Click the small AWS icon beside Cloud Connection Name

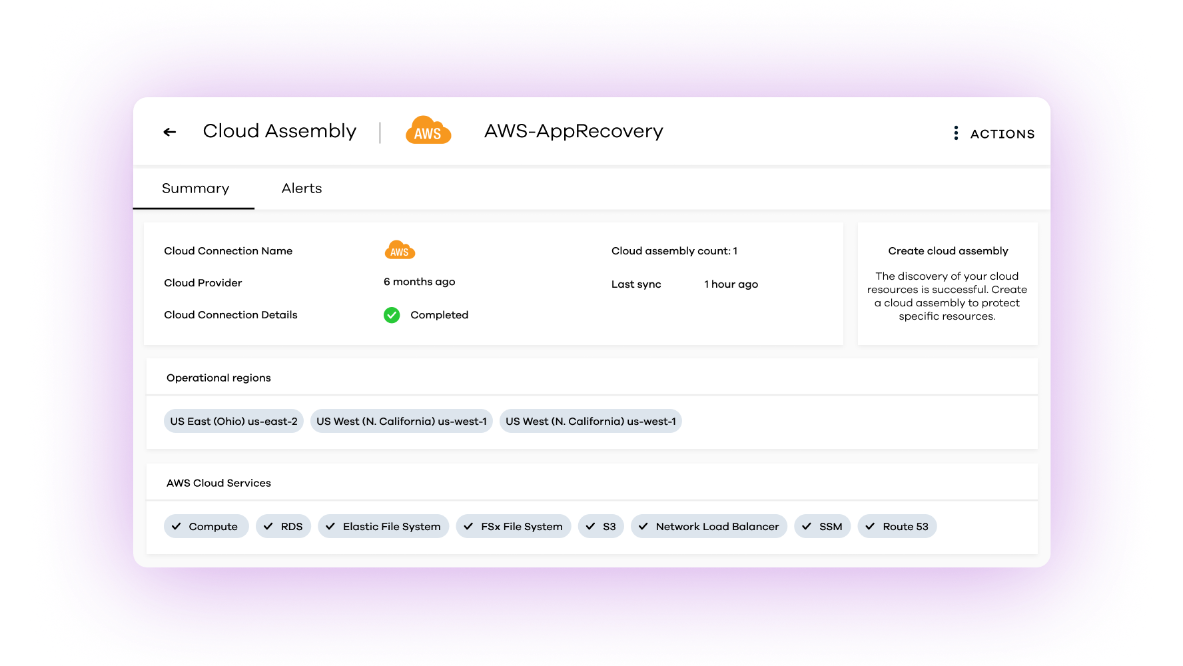point(400,250)
